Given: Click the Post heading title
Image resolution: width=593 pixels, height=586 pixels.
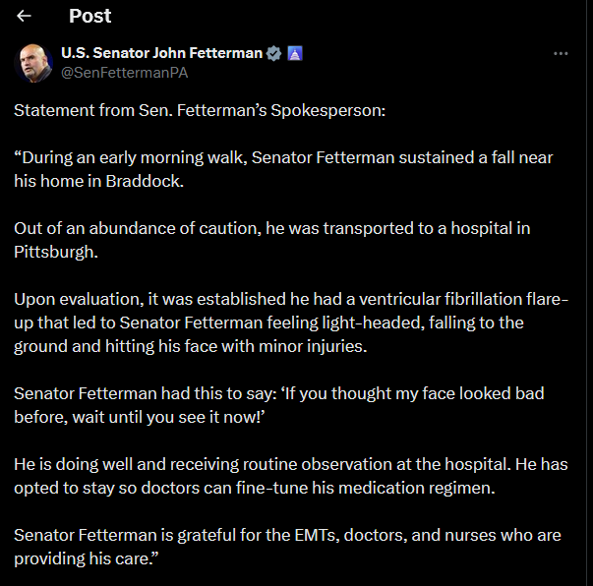Looking at the screenshot, I should pyautogui.click(x=90, y=16).
